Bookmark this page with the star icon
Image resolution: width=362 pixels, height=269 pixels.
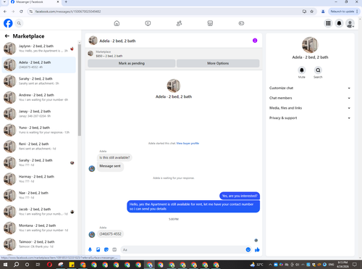click(x=312, y=12)
